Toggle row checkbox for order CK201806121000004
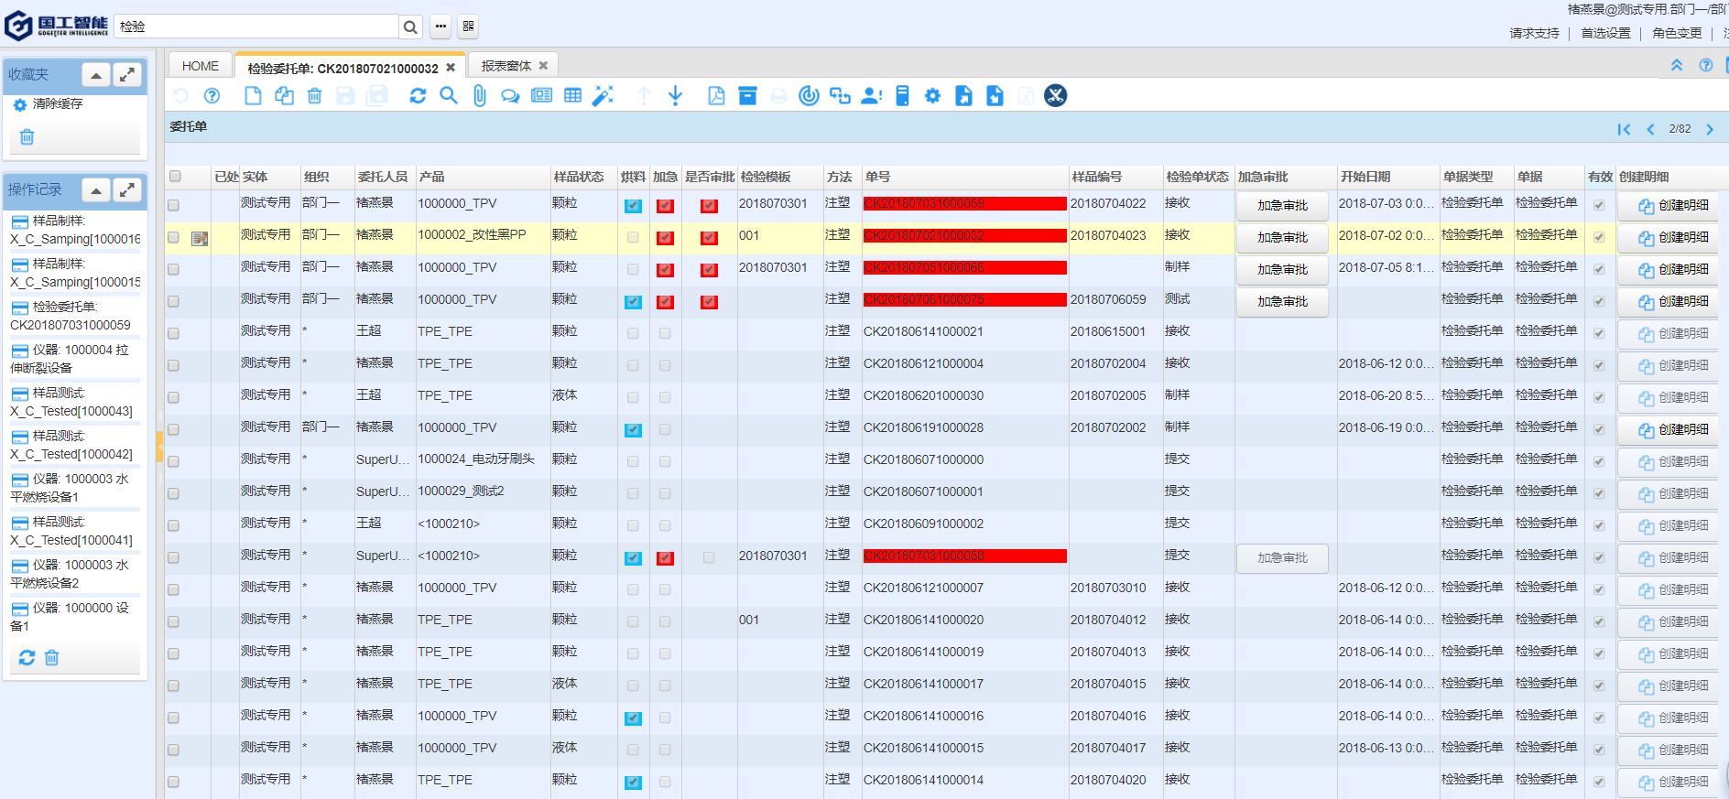1729x799 pixels. pyautogui.click(x=174, y=365)
